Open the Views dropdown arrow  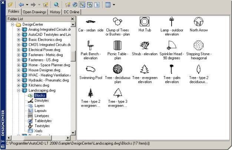tap(114, 5)
